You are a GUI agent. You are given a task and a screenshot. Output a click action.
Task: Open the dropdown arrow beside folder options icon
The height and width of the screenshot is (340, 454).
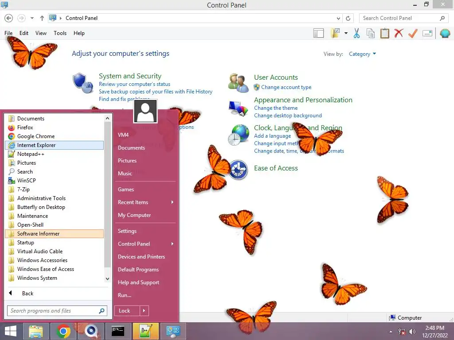click(346, 33)
